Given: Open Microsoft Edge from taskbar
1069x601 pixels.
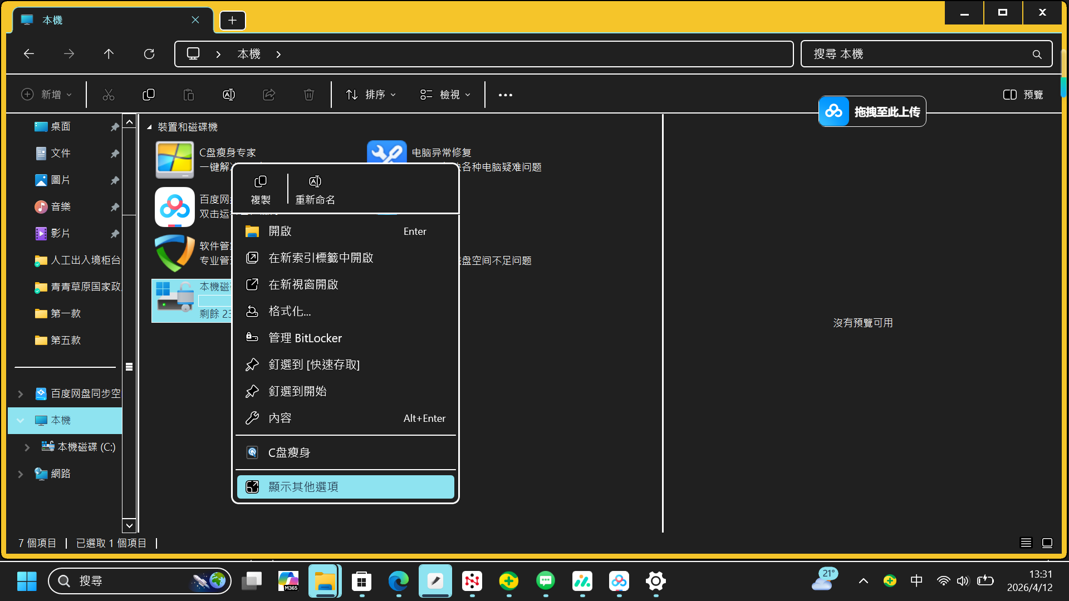Looking at the screenshot, I should click(399, 581).
